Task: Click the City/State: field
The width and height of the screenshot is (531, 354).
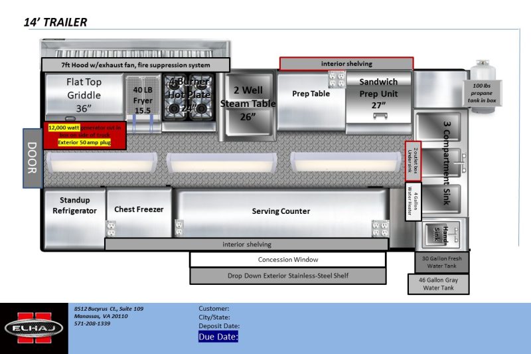Action: pos(214,317)
